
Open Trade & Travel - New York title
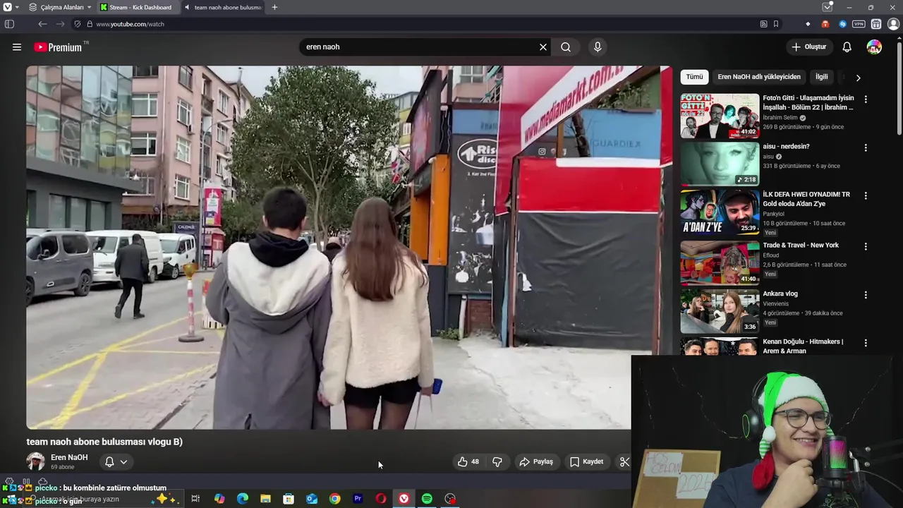pyautogui.click(x=801, y=246)
